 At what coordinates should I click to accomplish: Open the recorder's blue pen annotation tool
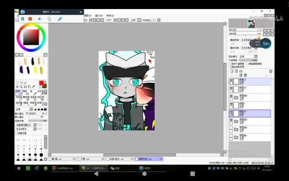pyautogui.click(x=60, y=19)
